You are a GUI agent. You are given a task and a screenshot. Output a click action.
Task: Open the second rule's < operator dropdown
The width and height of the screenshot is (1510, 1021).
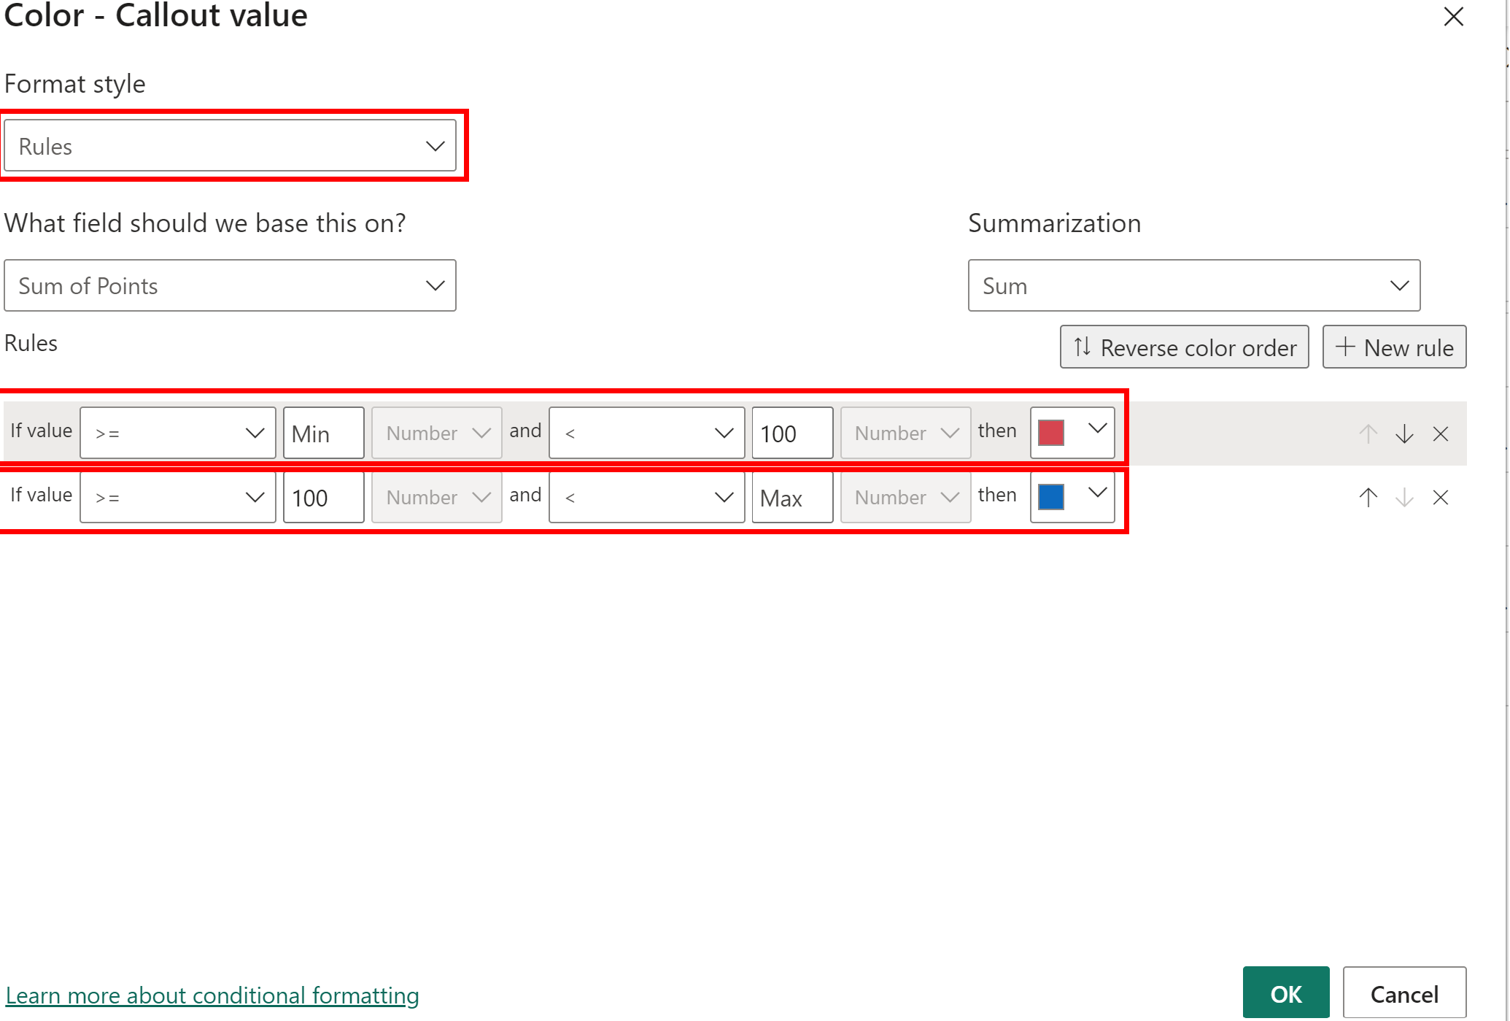point(646,497)
